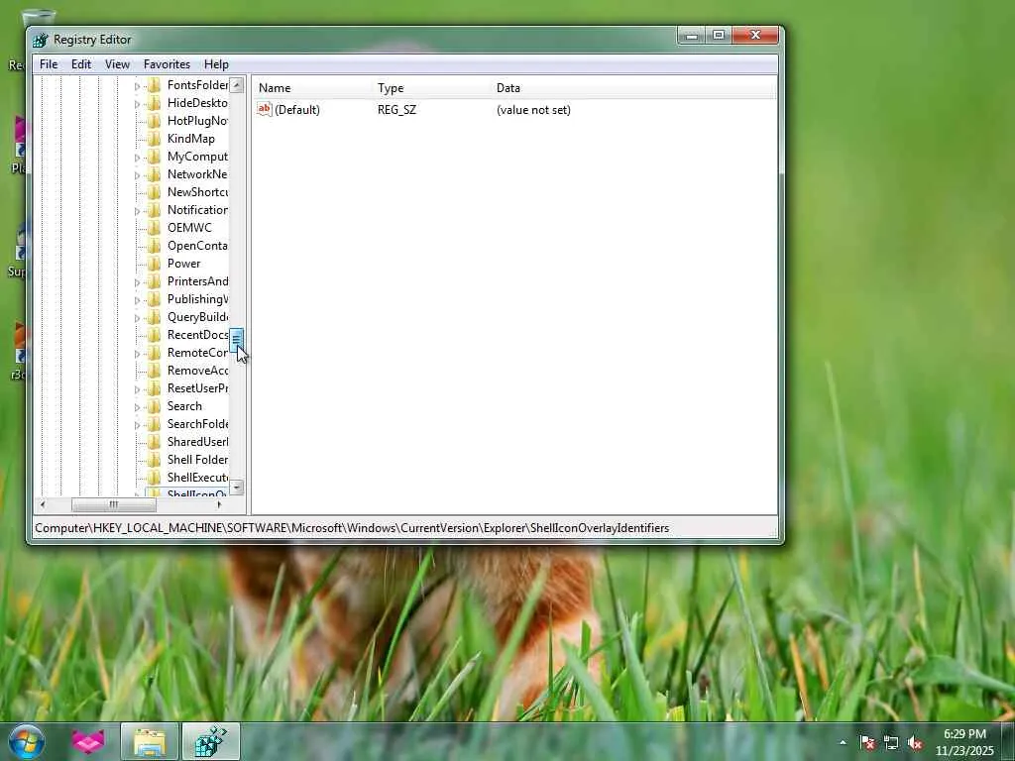Click the tree horizontal scrollbar thumb
Viewport: 1015px width, 761px height.
click(113, 504)
